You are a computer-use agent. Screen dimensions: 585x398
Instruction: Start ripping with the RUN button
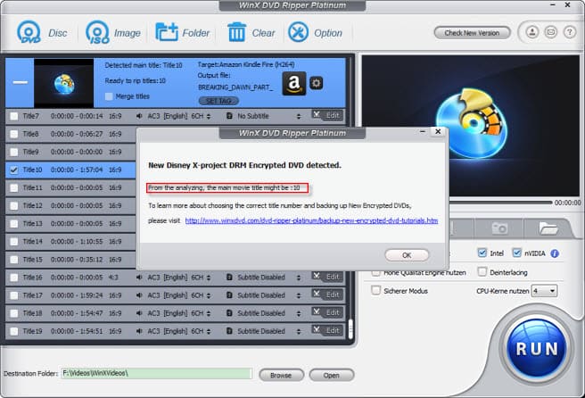[537, 349]
